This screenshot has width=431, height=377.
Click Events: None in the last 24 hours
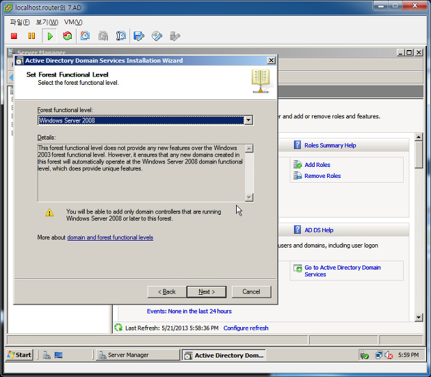(189, 311)
